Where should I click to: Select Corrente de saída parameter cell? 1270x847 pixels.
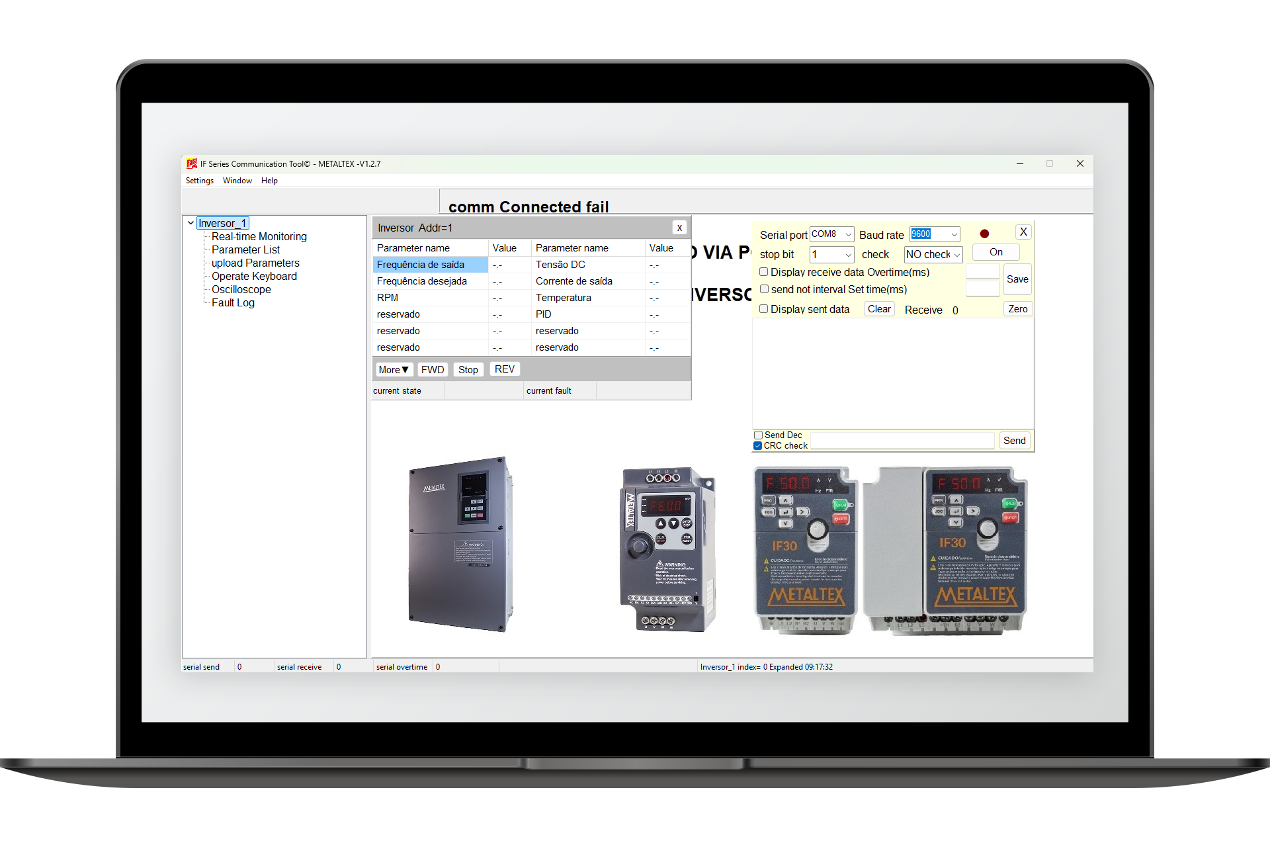588,281
